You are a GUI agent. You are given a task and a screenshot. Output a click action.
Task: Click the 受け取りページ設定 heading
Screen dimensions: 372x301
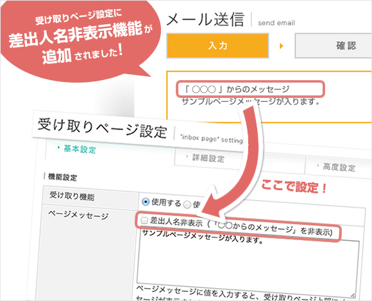[x=103, y=128]
